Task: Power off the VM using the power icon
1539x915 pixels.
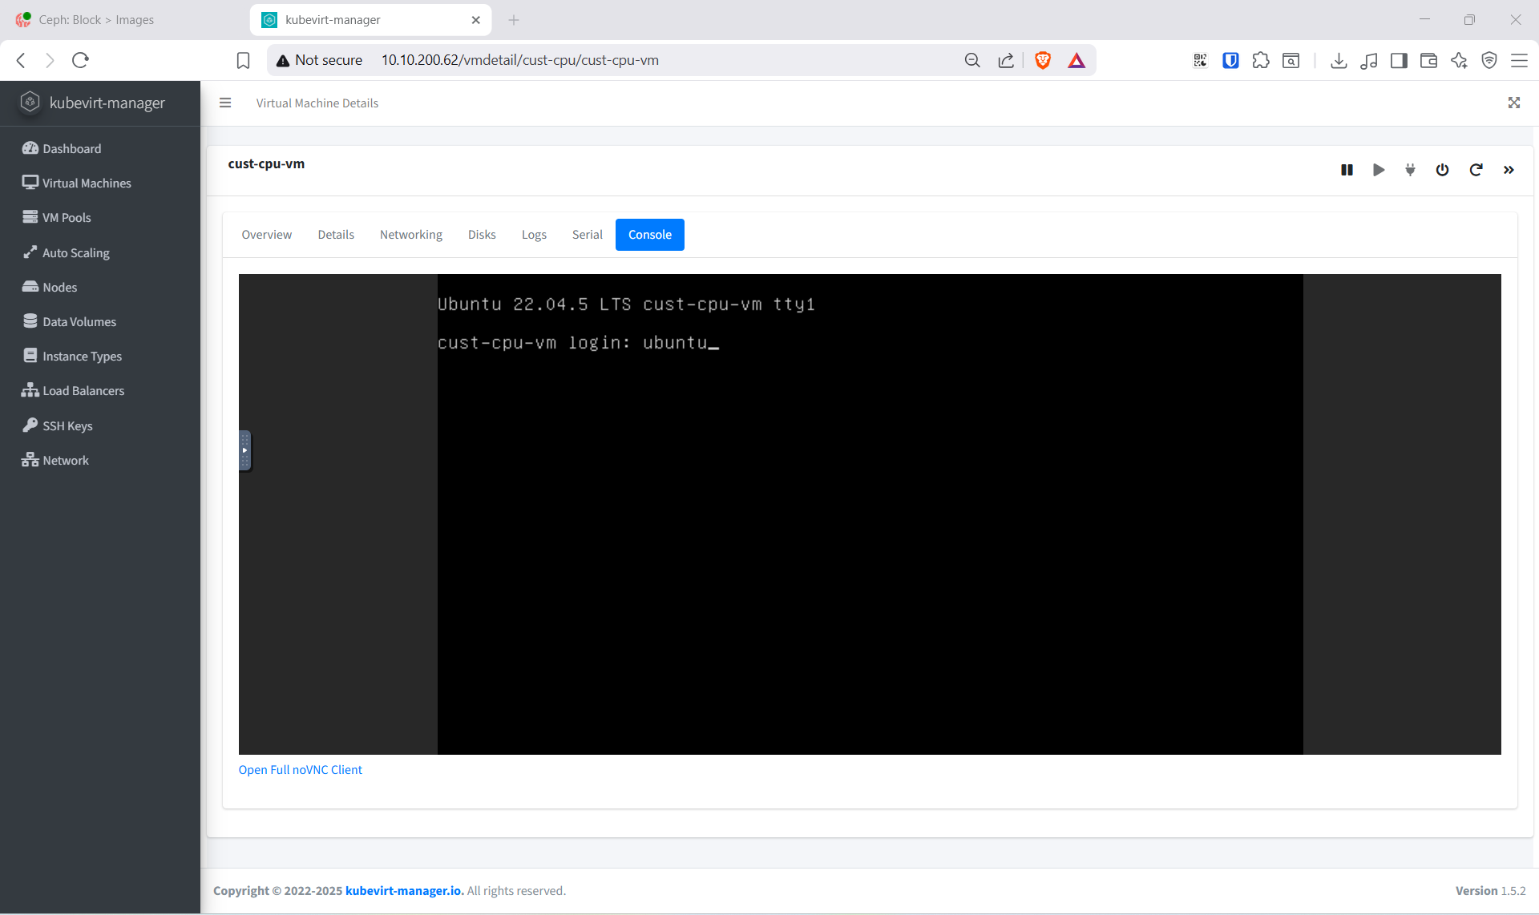Action: point(1442,170)
